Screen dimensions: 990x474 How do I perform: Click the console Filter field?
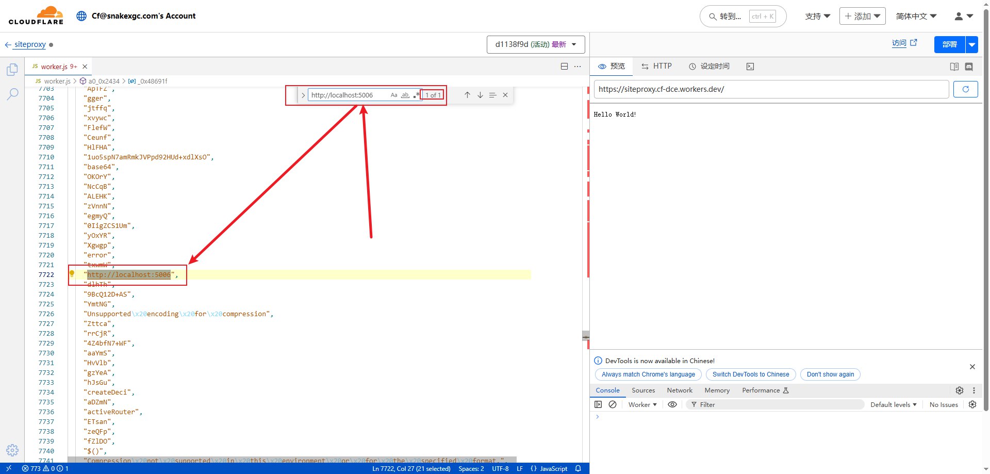coord(775,404)
